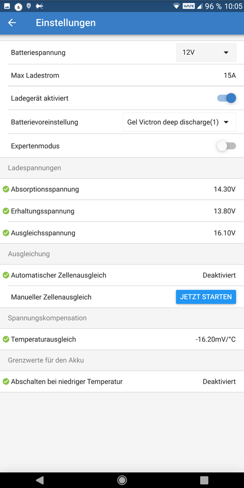Tap the green check beside Erhaltungsspannung

coord(6,211)
